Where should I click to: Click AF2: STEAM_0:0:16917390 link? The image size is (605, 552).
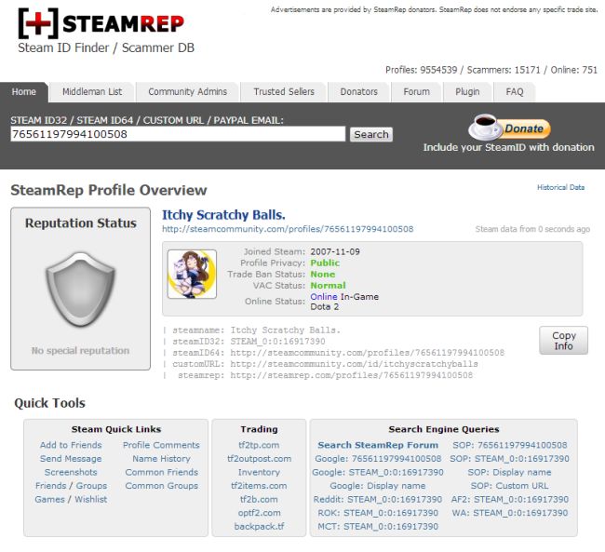coord(510,499)
